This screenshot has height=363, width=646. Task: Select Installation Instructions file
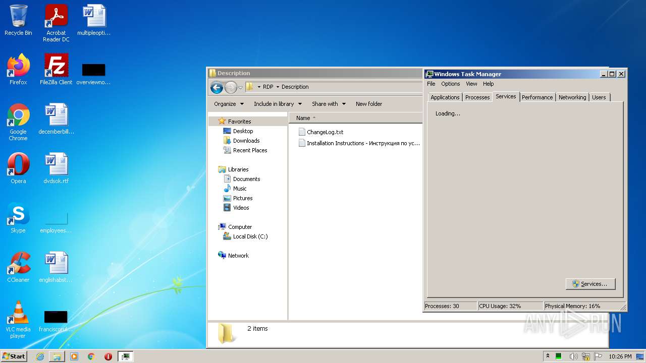click(x=359, y=143)
